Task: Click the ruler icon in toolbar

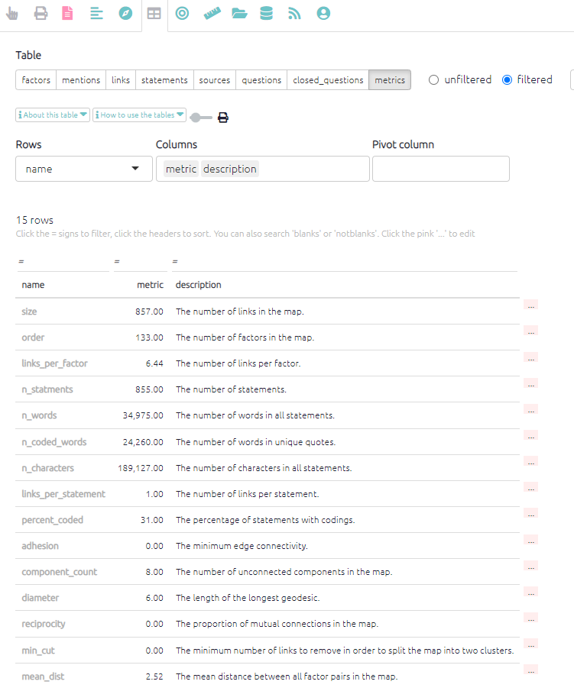Action: [x=212, y=14]
